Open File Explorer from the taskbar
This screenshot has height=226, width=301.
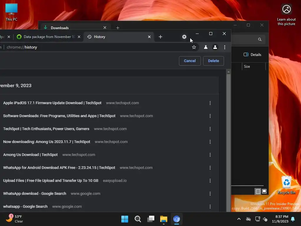[163, 219]
